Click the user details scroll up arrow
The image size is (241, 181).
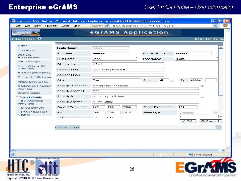point(221,47)
